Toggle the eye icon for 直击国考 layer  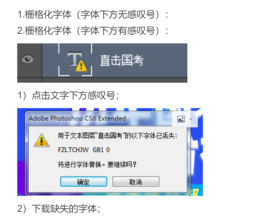coord(28,59)
